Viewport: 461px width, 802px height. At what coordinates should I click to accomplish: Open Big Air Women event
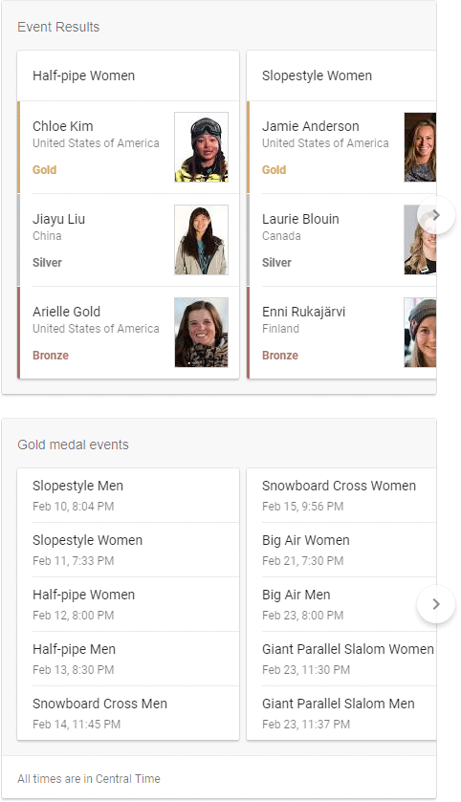click(341, 550)
